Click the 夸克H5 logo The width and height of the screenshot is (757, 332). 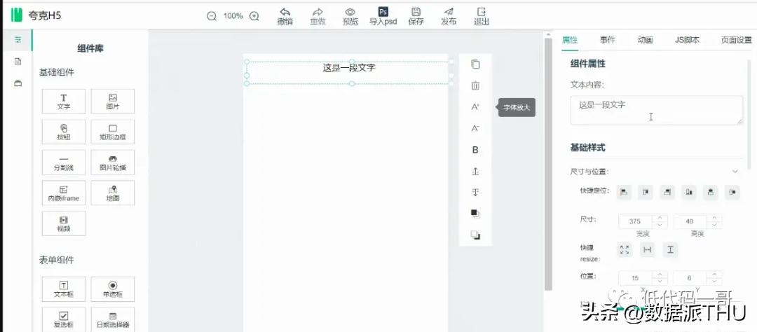(x=36, y=15)
